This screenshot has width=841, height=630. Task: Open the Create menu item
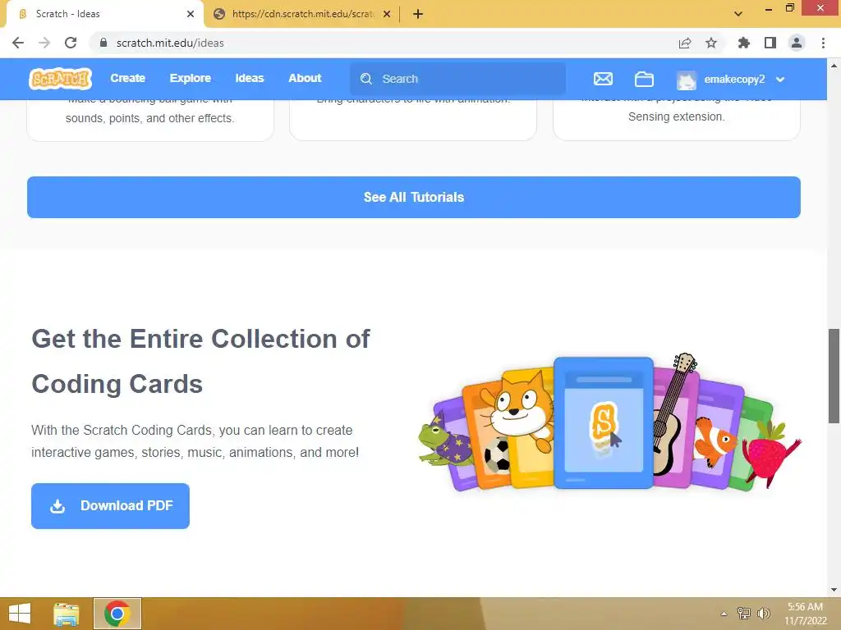click(x=127, y=78)
